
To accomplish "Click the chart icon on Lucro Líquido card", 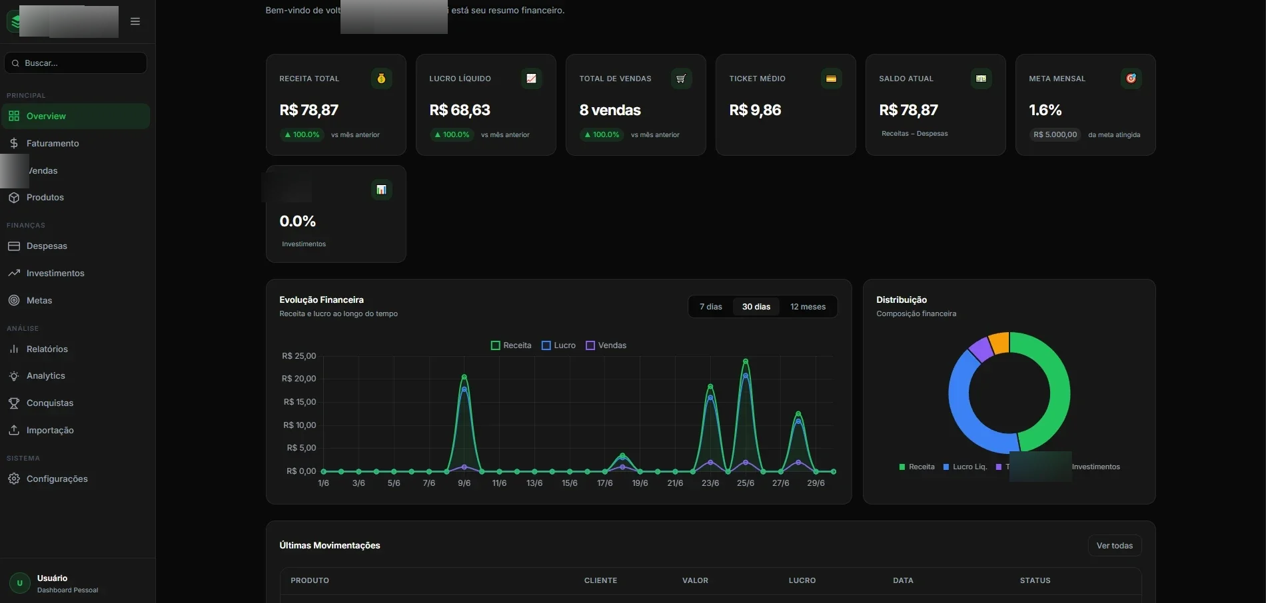I will (531, 79).
